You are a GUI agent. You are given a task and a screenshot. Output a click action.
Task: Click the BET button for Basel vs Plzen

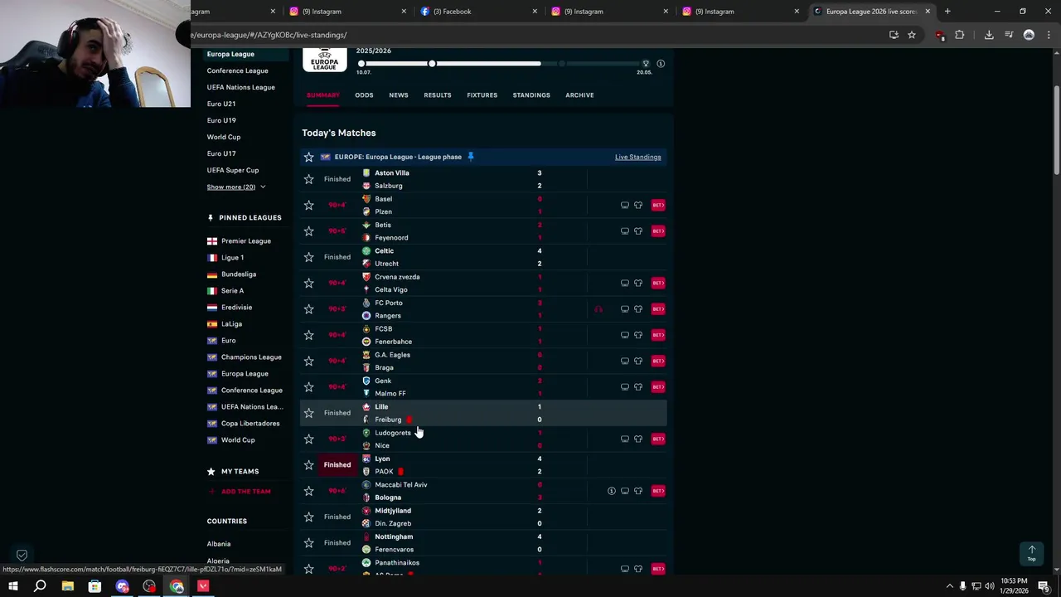point(658,205)
